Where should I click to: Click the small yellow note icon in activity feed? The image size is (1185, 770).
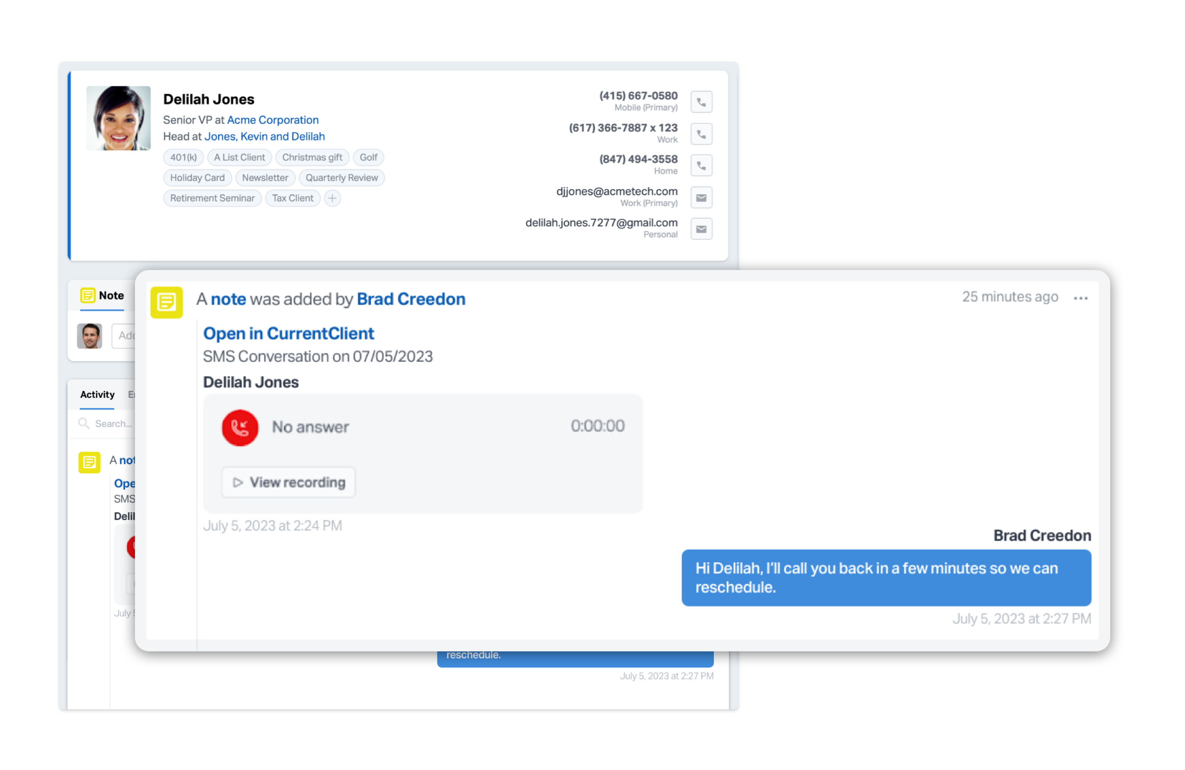coord(89,462)
